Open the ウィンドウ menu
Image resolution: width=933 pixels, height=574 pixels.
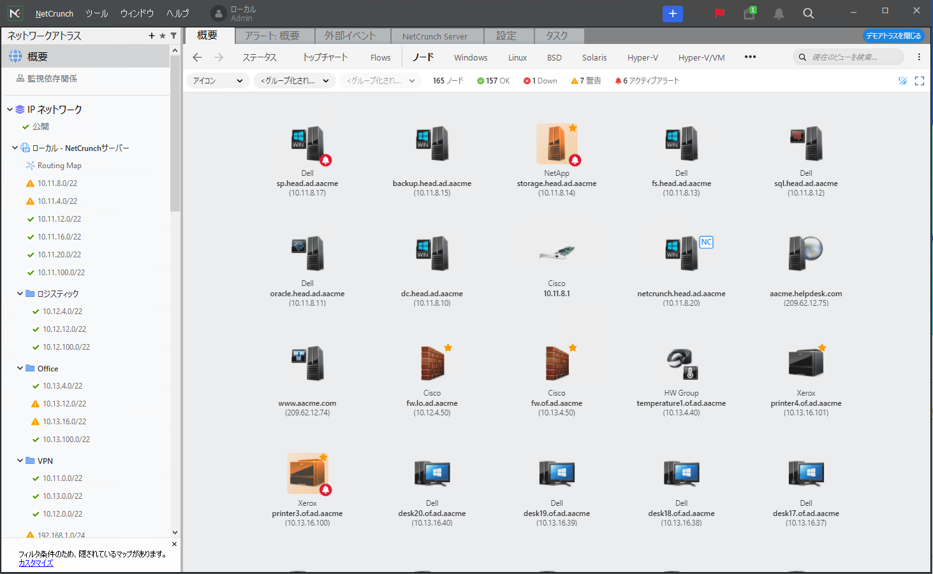137,13
